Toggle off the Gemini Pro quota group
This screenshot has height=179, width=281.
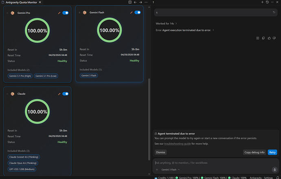[66, 13]
